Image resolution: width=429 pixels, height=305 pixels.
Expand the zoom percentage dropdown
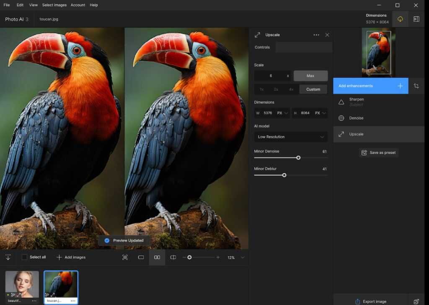click(243, 257)
